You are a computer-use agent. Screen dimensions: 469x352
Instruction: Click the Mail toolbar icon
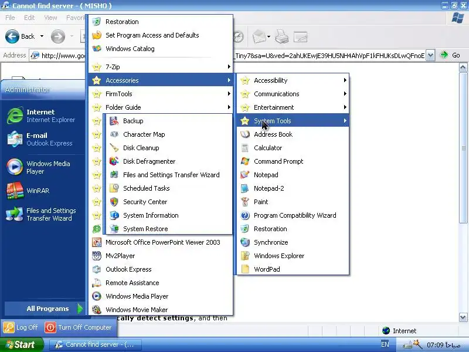click(x=259, y=37)
